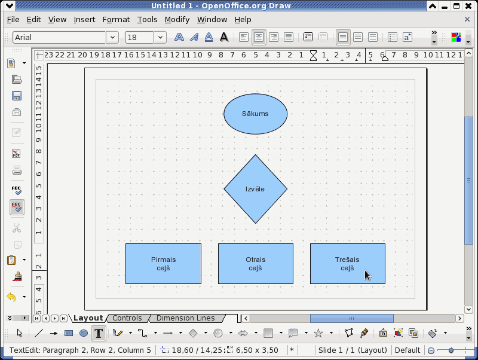
Task: Adjust the zoom slider handle
Action: [x=451, y=350]
